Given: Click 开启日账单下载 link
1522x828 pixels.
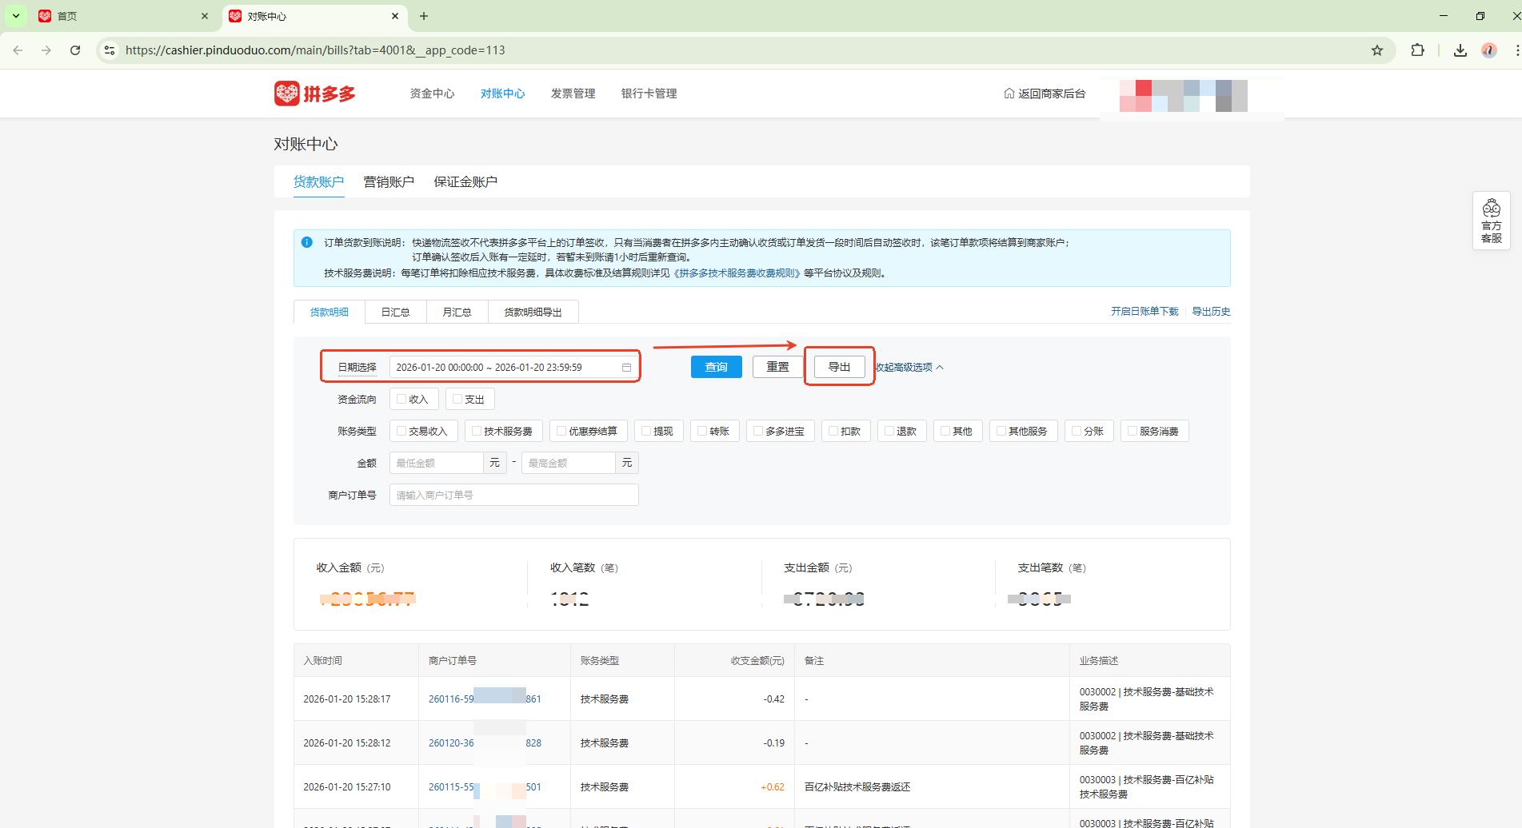Looking at the screenshot, I should [1144, 312].
